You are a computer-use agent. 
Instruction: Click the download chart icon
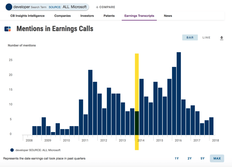pos(221,38)
